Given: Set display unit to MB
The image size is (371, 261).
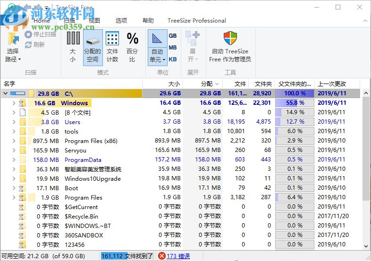Looking at the screenshot, I should click(173, 48).
